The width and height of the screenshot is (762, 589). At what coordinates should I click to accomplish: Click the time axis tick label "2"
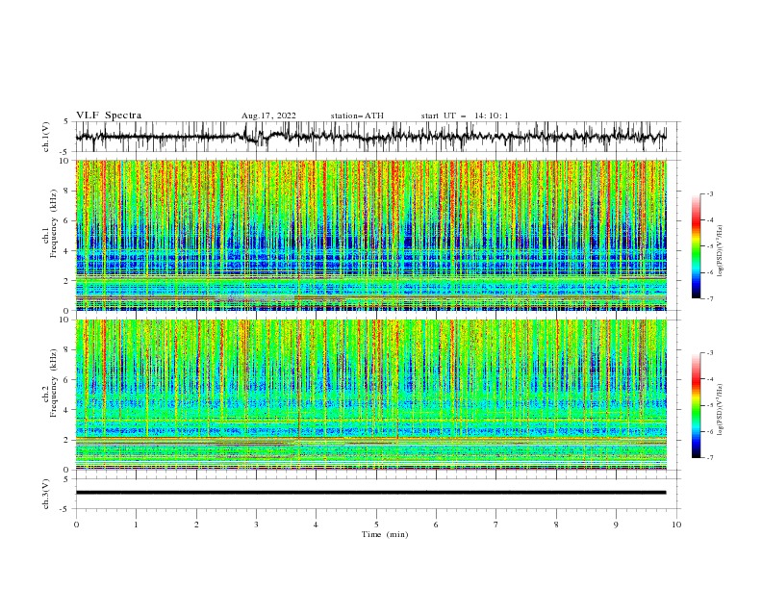click(x=196, y=525)
